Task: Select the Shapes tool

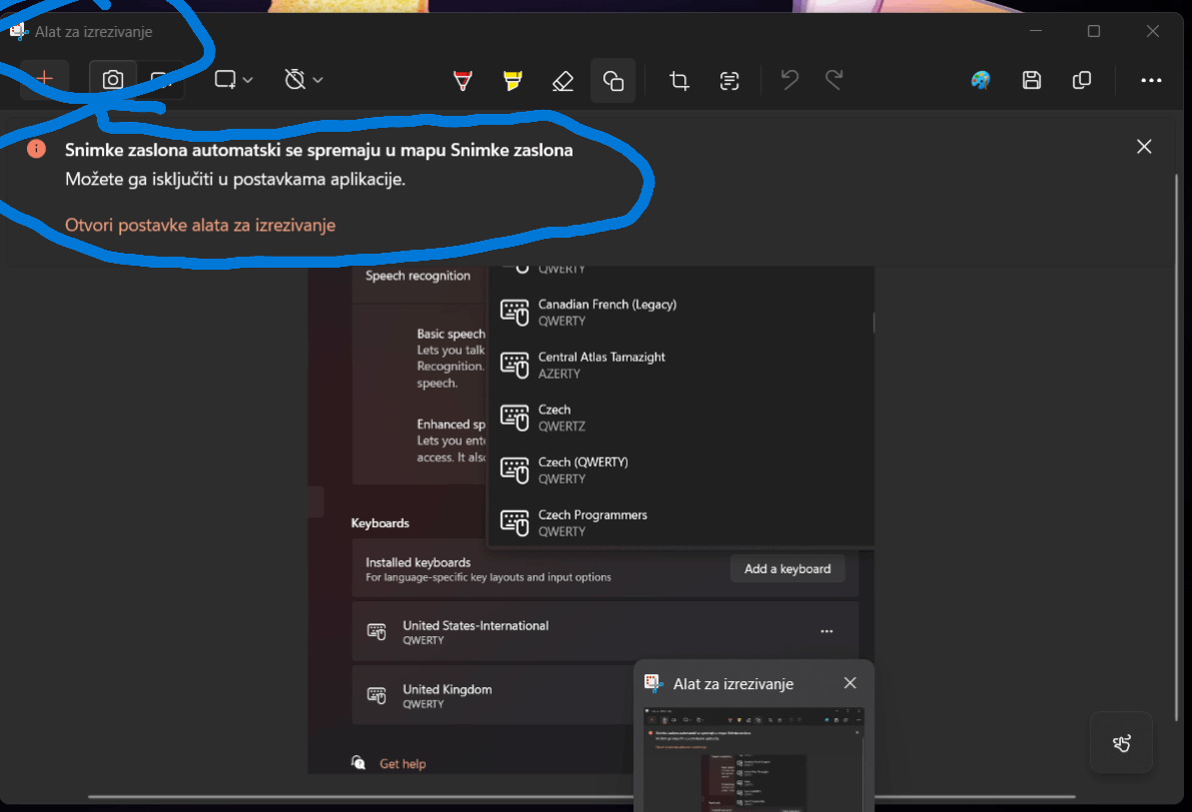Action: (612, 80)
